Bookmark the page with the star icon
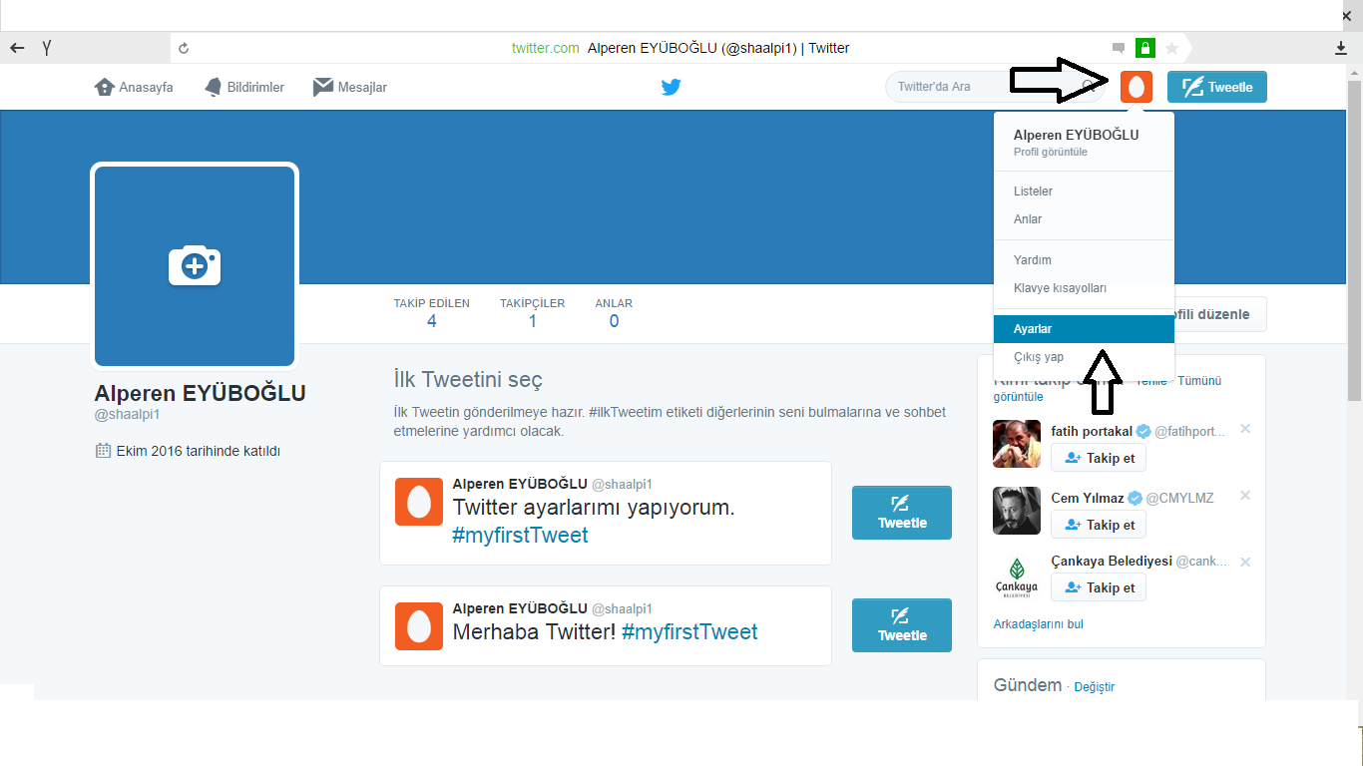Viewport: 1363px width, 766px height. click(1171, 48)
